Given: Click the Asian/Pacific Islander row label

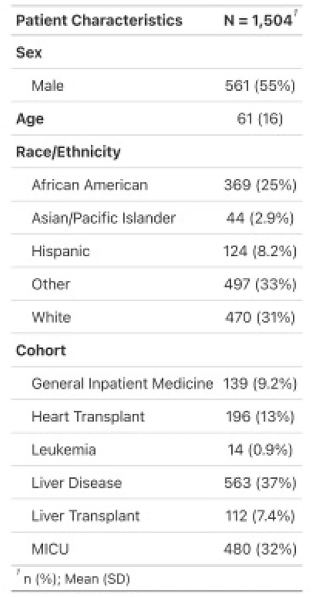Looking at the screenshot, I should click(104, 218).
